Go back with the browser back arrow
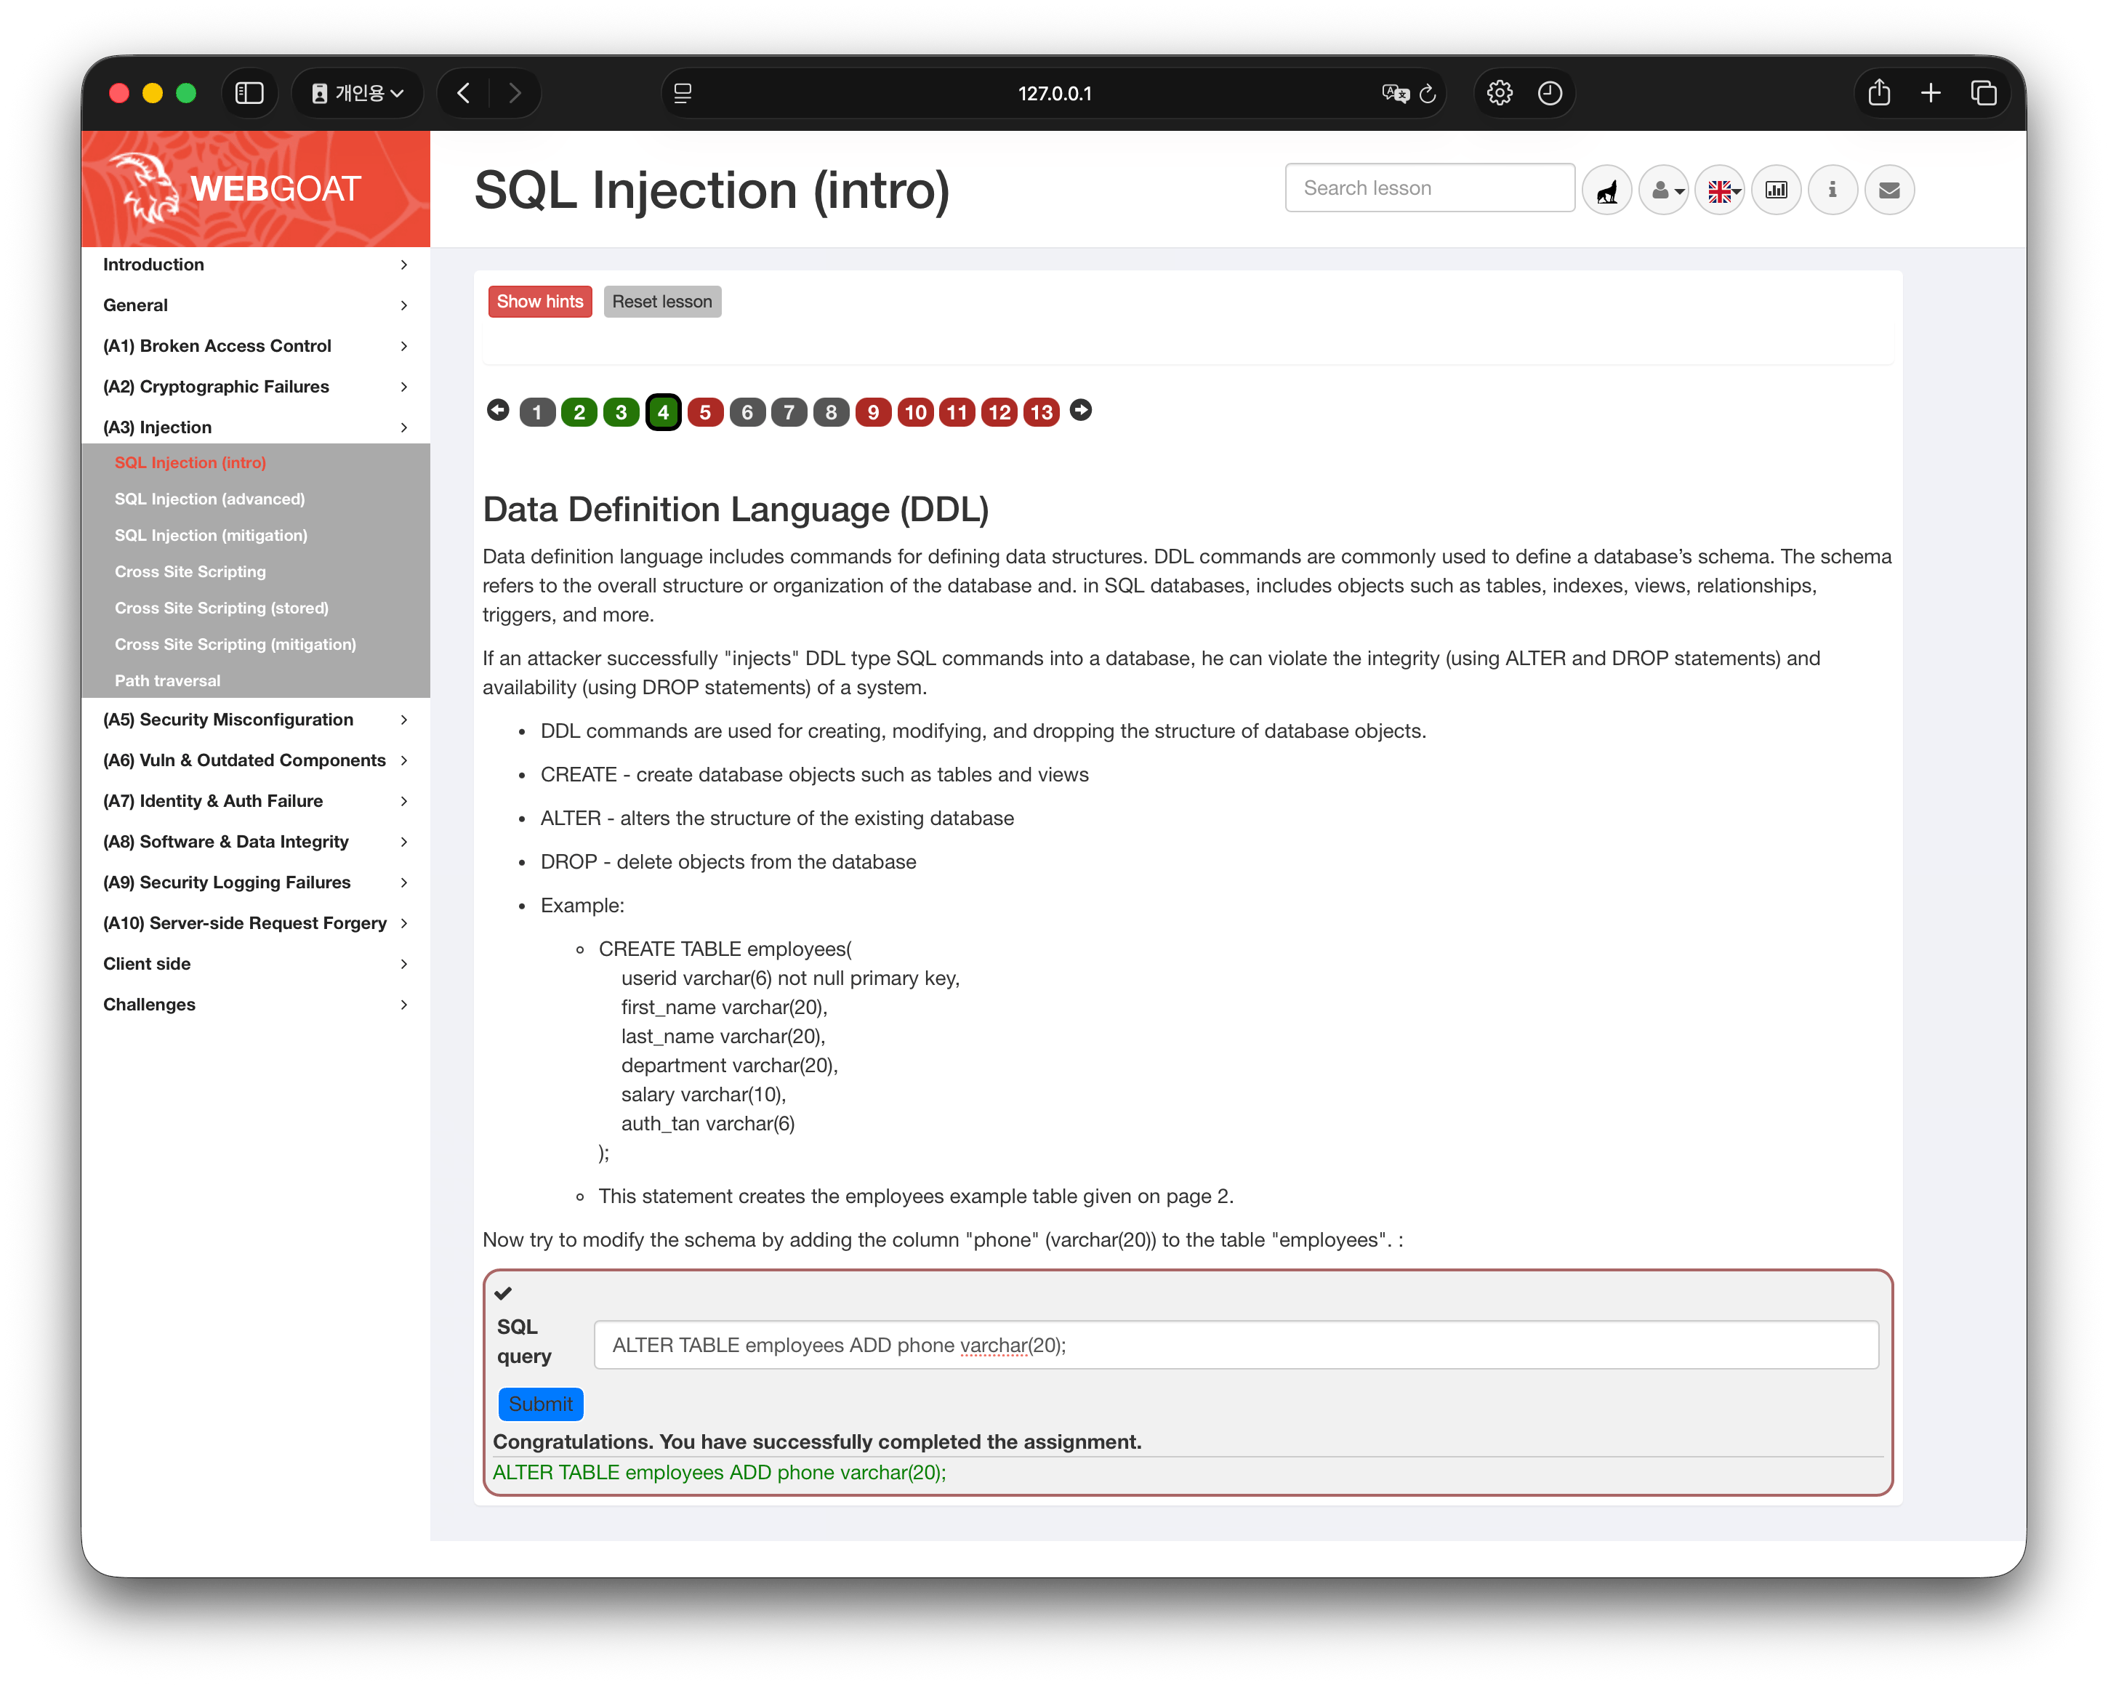The image size is (2108, 1685). 464,93
